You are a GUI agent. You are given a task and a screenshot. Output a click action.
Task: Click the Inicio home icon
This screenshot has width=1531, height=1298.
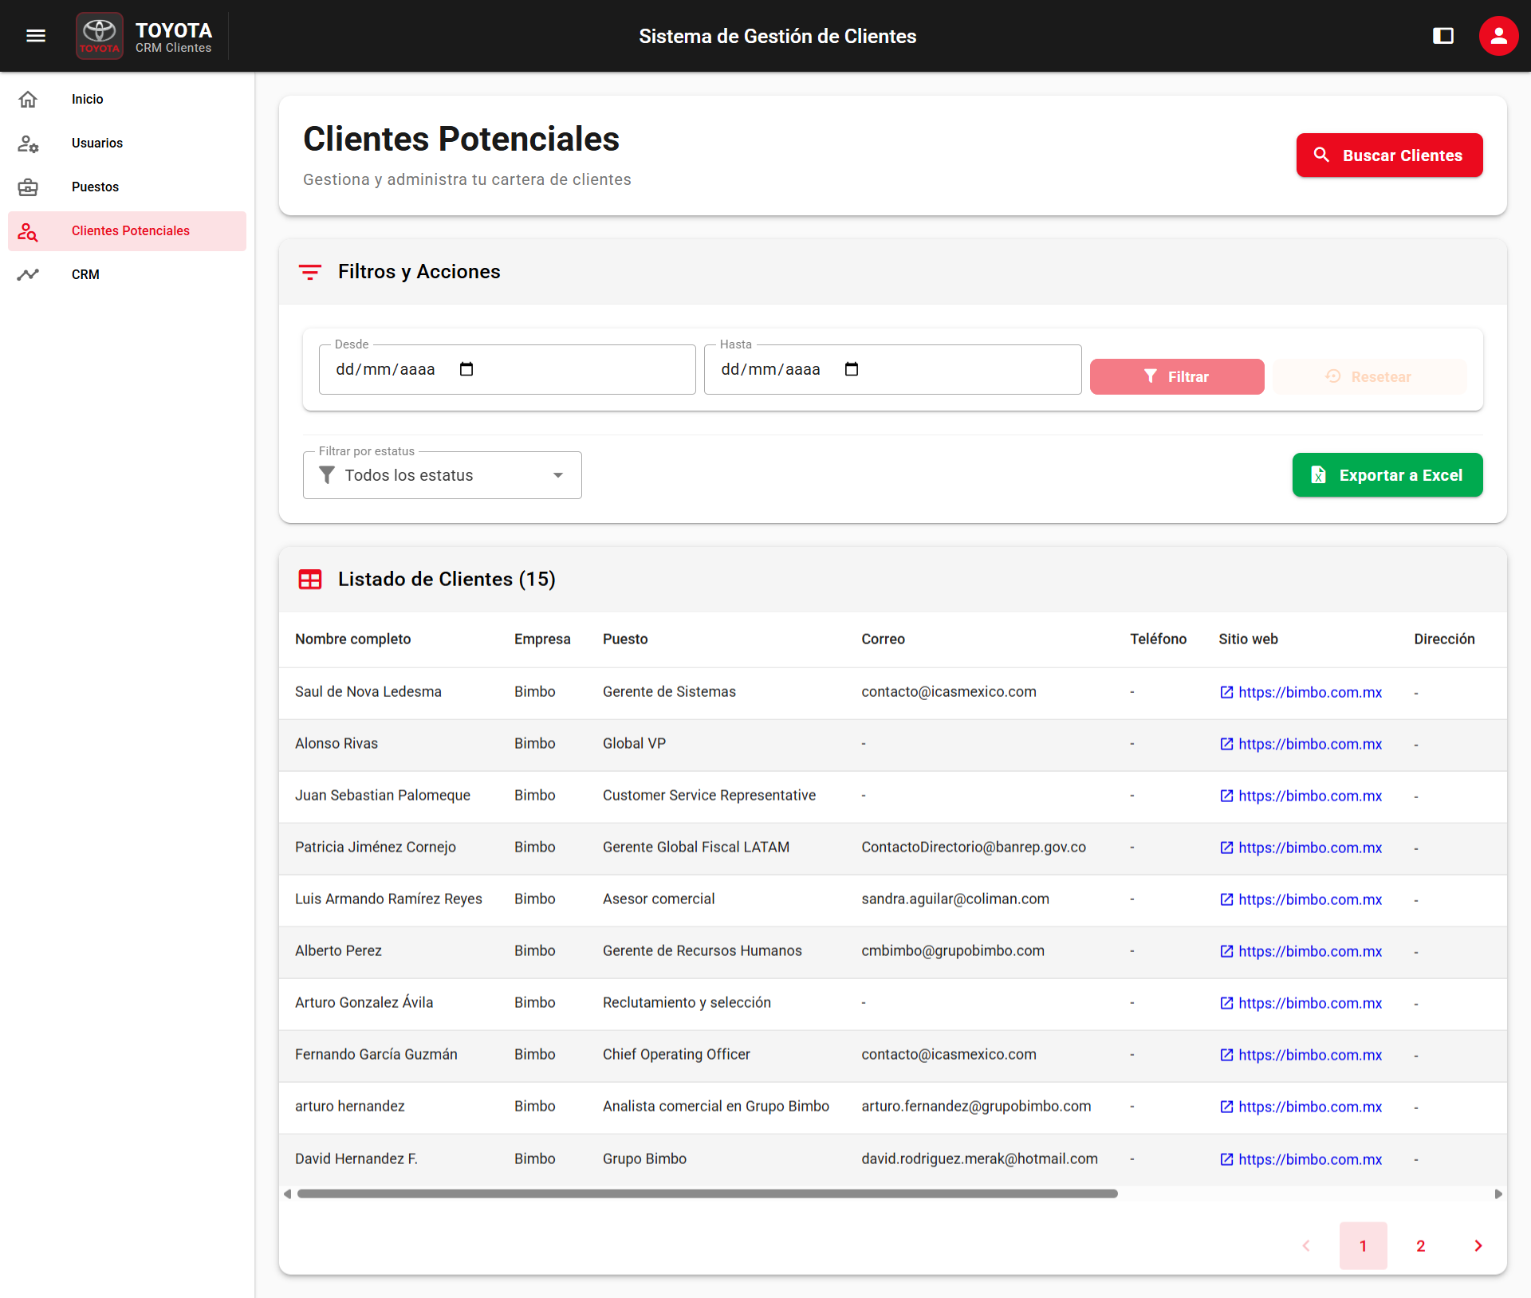pos(28,100)
